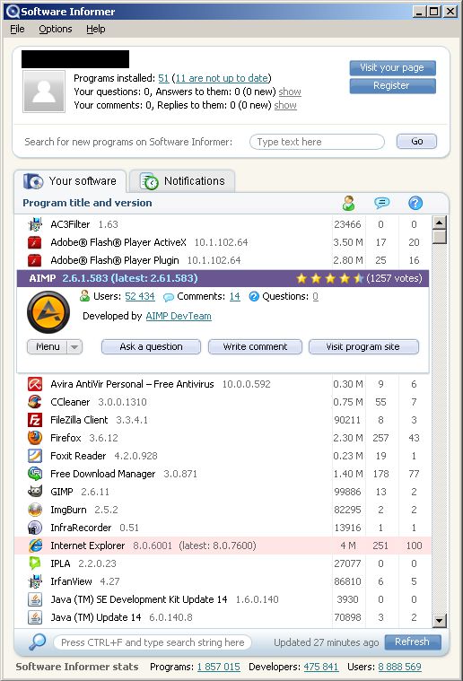Select the Firefox 3.6.12 row text
463x681 pixels.
(84, 438)
